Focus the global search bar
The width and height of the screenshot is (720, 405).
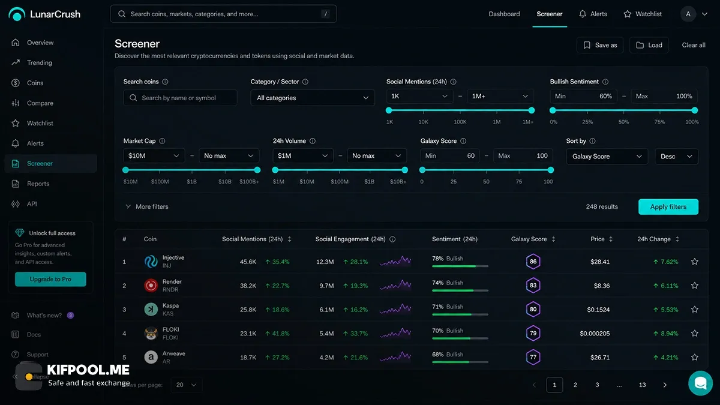pyautogui.click(x=223, y=14)
